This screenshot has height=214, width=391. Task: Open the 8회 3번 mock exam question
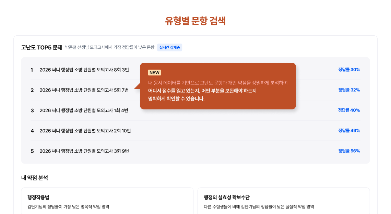[x=84, y=70]
